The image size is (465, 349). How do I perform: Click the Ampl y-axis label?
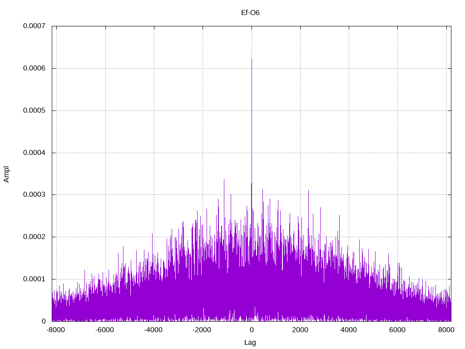[x=6, y=174]
